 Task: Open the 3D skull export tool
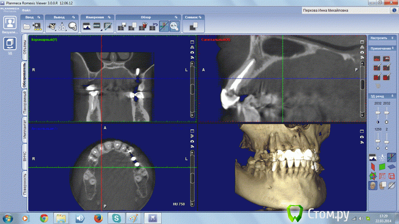[72, 26]
